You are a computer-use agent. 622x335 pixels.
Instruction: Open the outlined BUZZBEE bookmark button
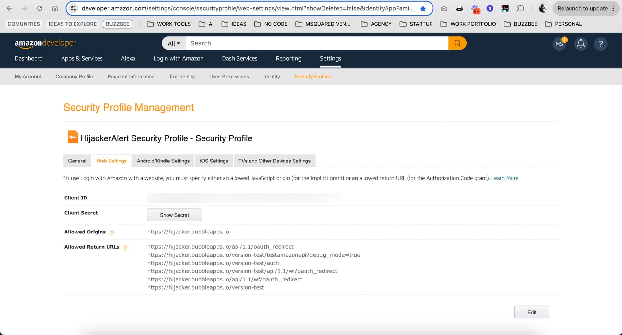118,24
